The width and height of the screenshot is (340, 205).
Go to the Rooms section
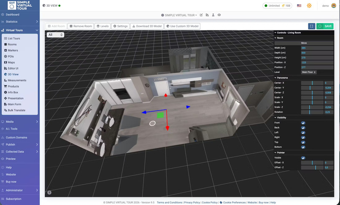pos(12,44)
